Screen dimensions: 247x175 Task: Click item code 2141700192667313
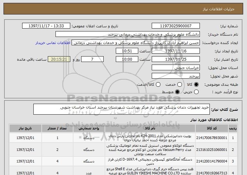point(212,173)
